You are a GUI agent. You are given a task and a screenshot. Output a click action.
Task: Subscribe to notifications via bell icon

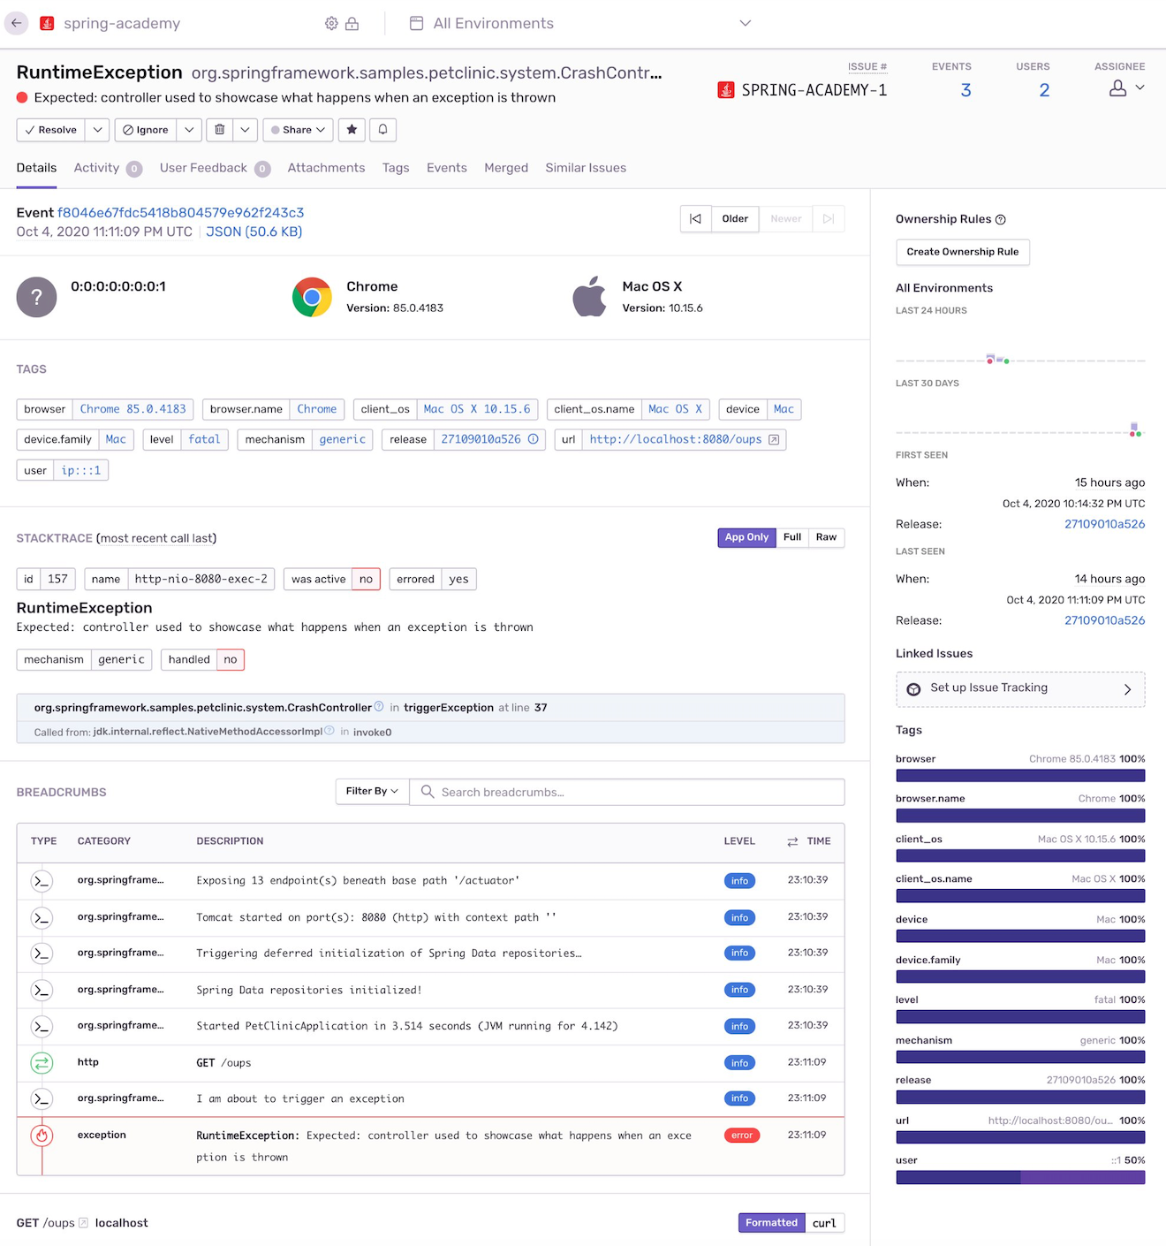click(382, 130)
